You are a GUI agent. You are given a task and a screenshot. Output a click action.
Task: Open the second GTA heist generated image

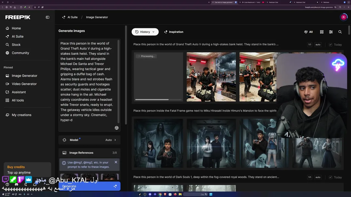pyautogui.click(x=211, y=77)
